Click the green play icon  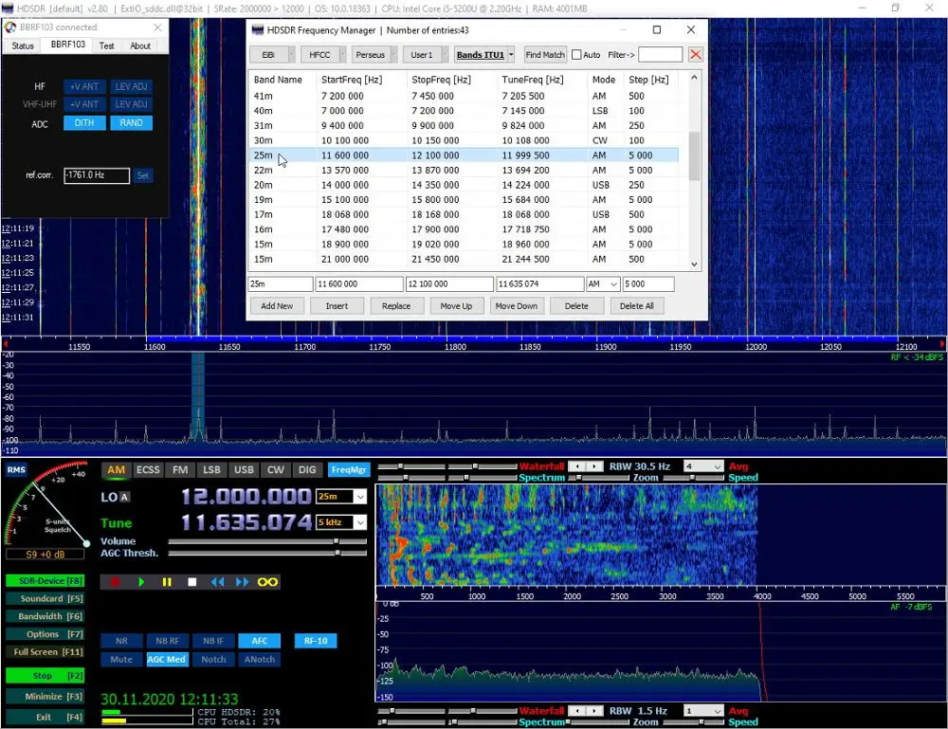pos(141,582)
